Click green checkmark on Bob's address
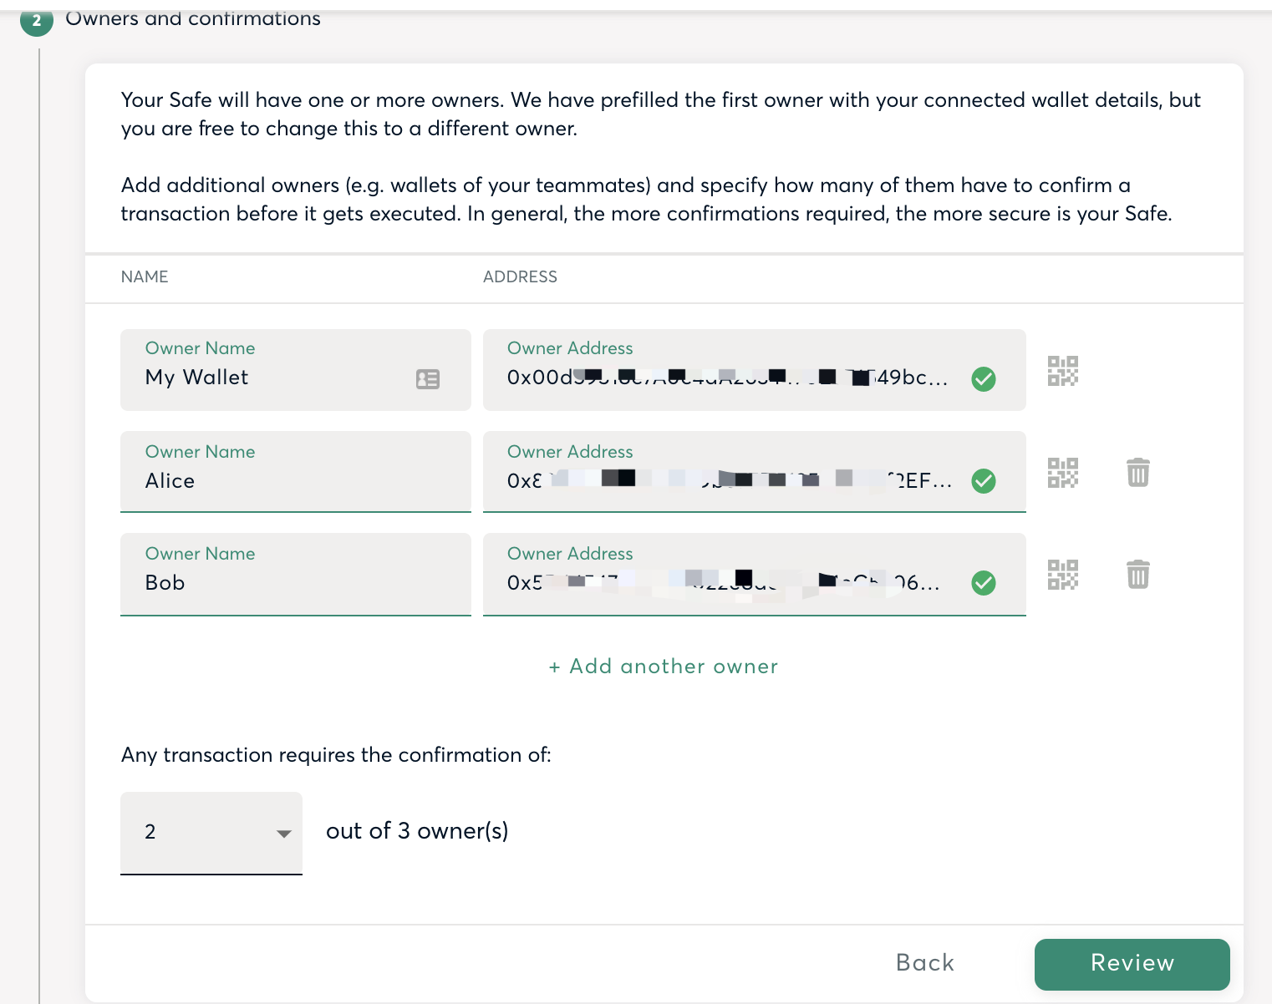Image resolution: width=1272 pixels, height=1004 pixels. 984,583
